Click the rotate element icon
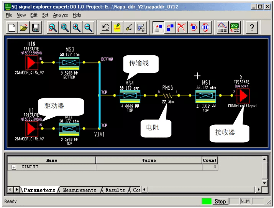The height and width of the screenshot is (208, 274). pos(194,27)
